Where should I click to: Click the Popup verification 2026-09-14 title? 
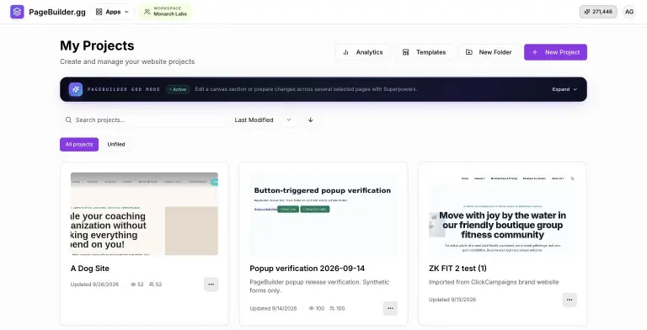click(x=307, y=268)
